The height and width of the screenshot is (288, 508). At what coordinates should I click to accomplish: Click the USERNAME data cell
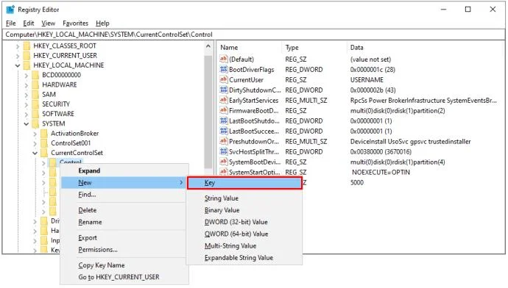point(367,79)
